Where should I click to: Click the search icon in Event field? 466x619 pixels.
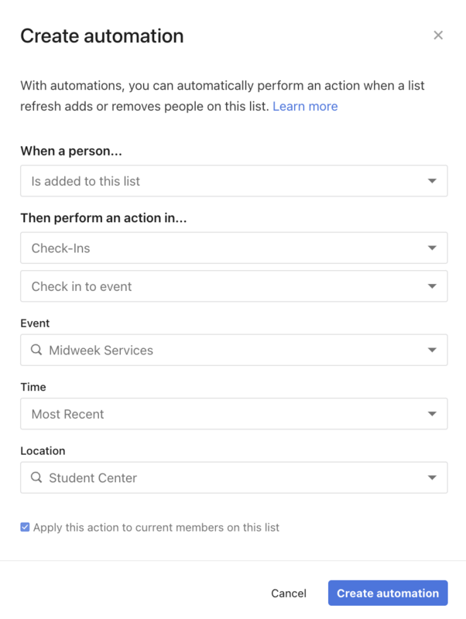tap(36, 350)
